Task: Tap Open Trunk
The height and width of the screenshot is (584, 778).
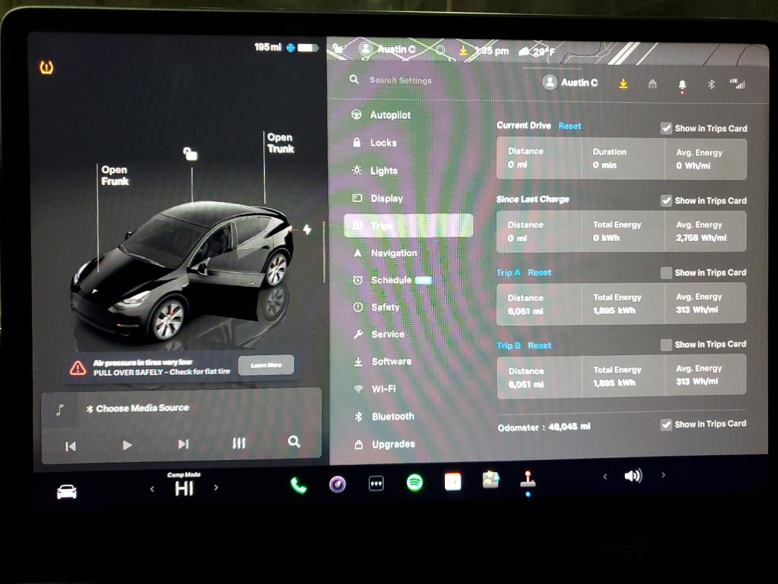Action: tap(280, 143)
